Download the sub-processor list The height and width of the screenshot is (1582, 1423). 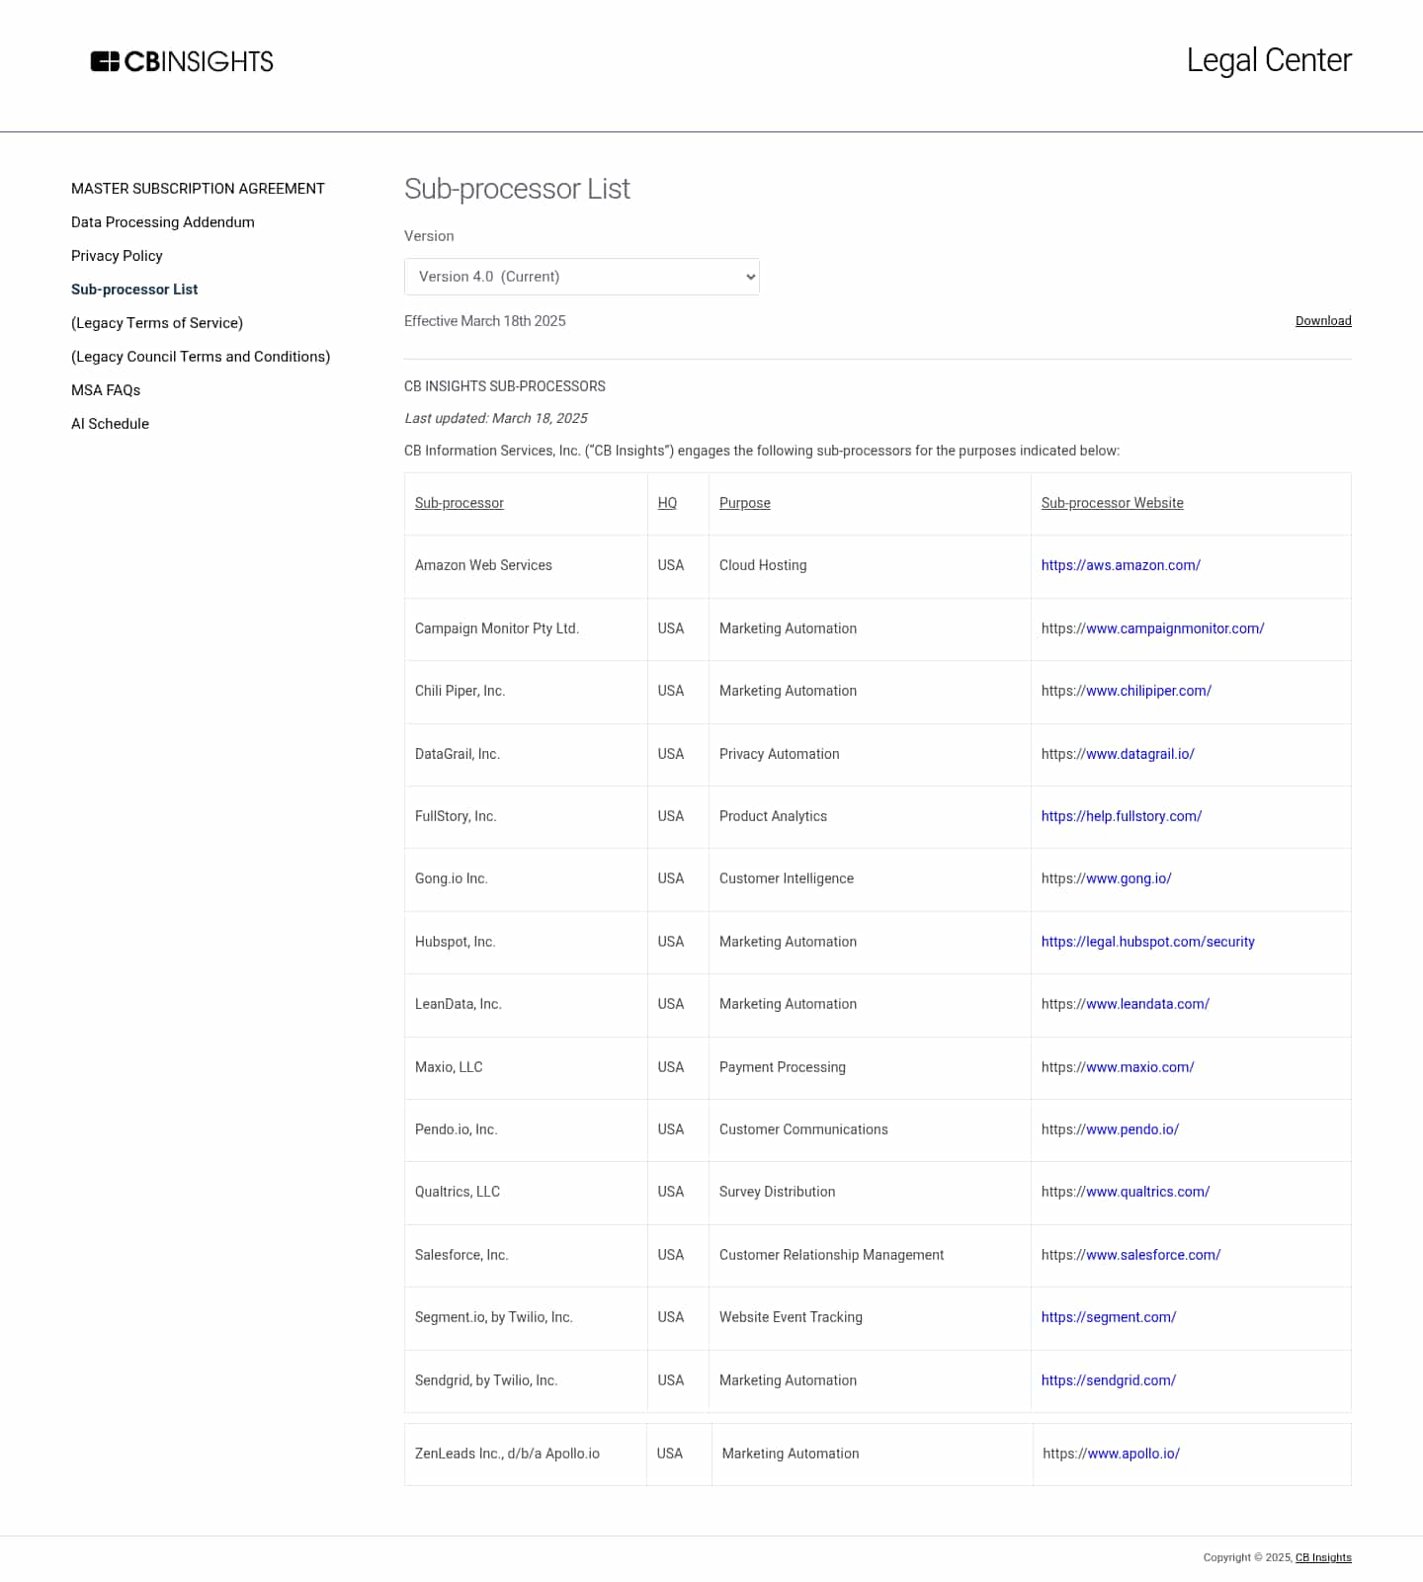(1322, 321)
